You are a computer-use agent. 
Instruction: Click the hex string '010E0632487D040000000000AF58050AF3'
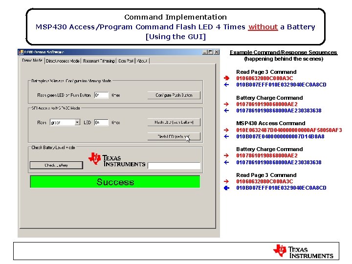click(x=289, y=130)
